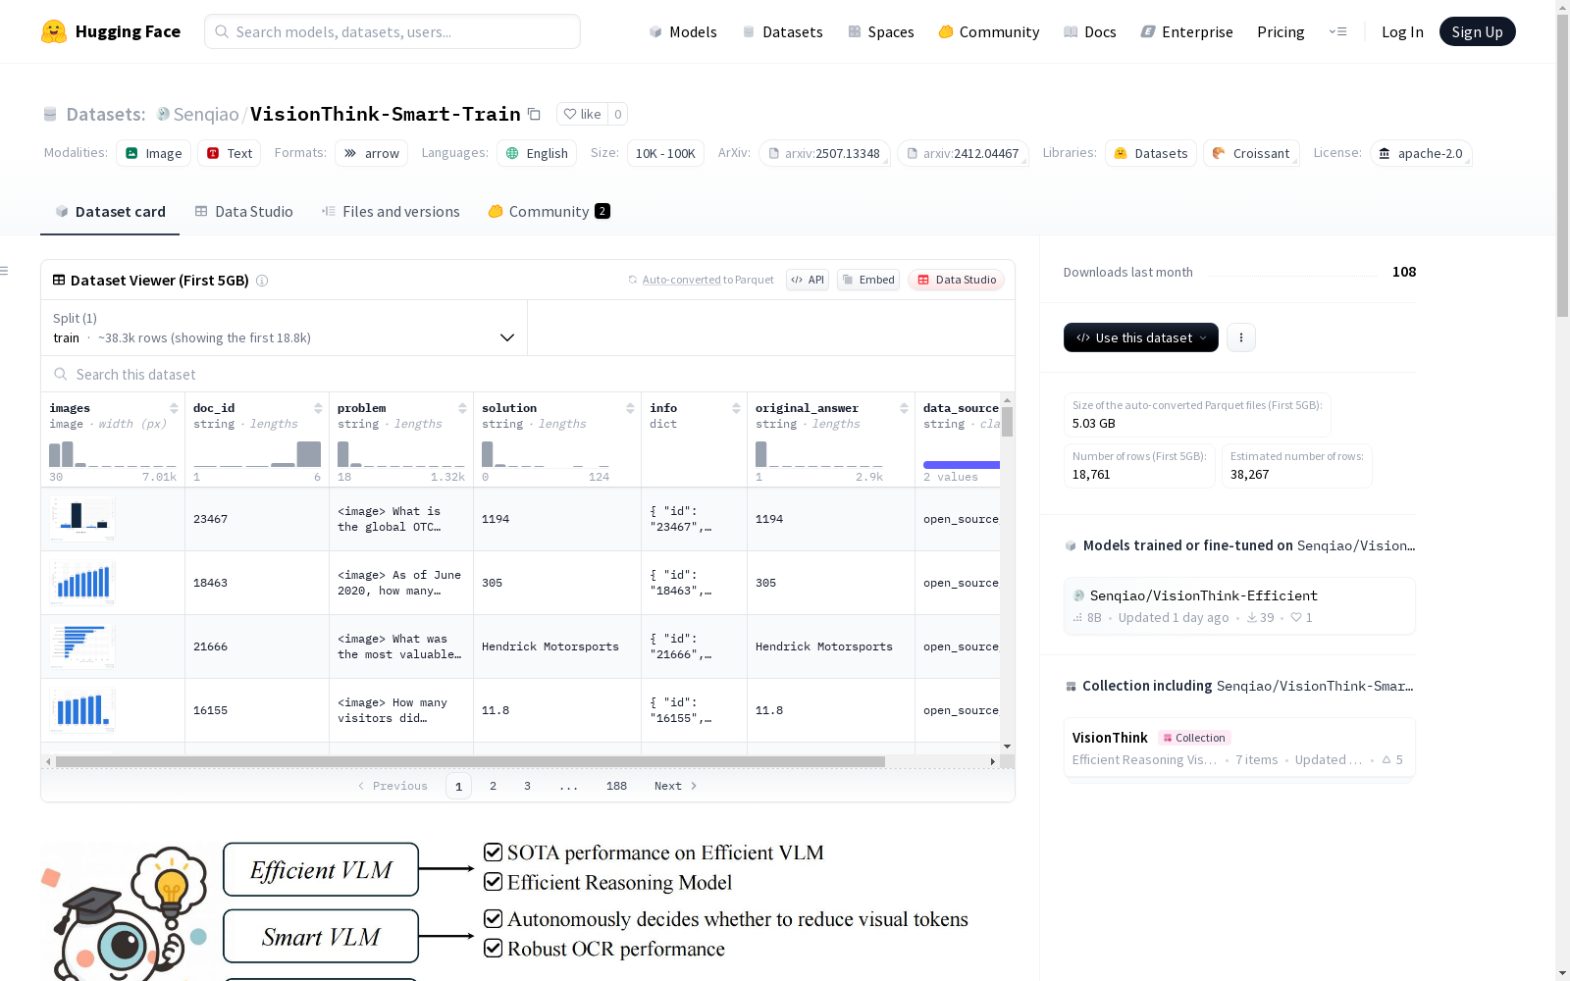Open the VisionThink collection card
Image resolution: width=1570 pixels, height=981 pixels.
pyautogui.click(x=1239, y=749)
